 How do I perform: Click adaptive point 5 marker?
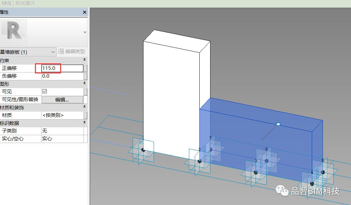[323, 172]
